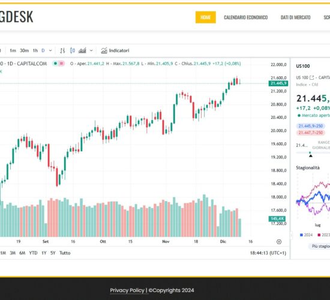This screenshot has height=300, width=330.
Task: Set chart range to 1Y
Action: (x=44, y=253)
